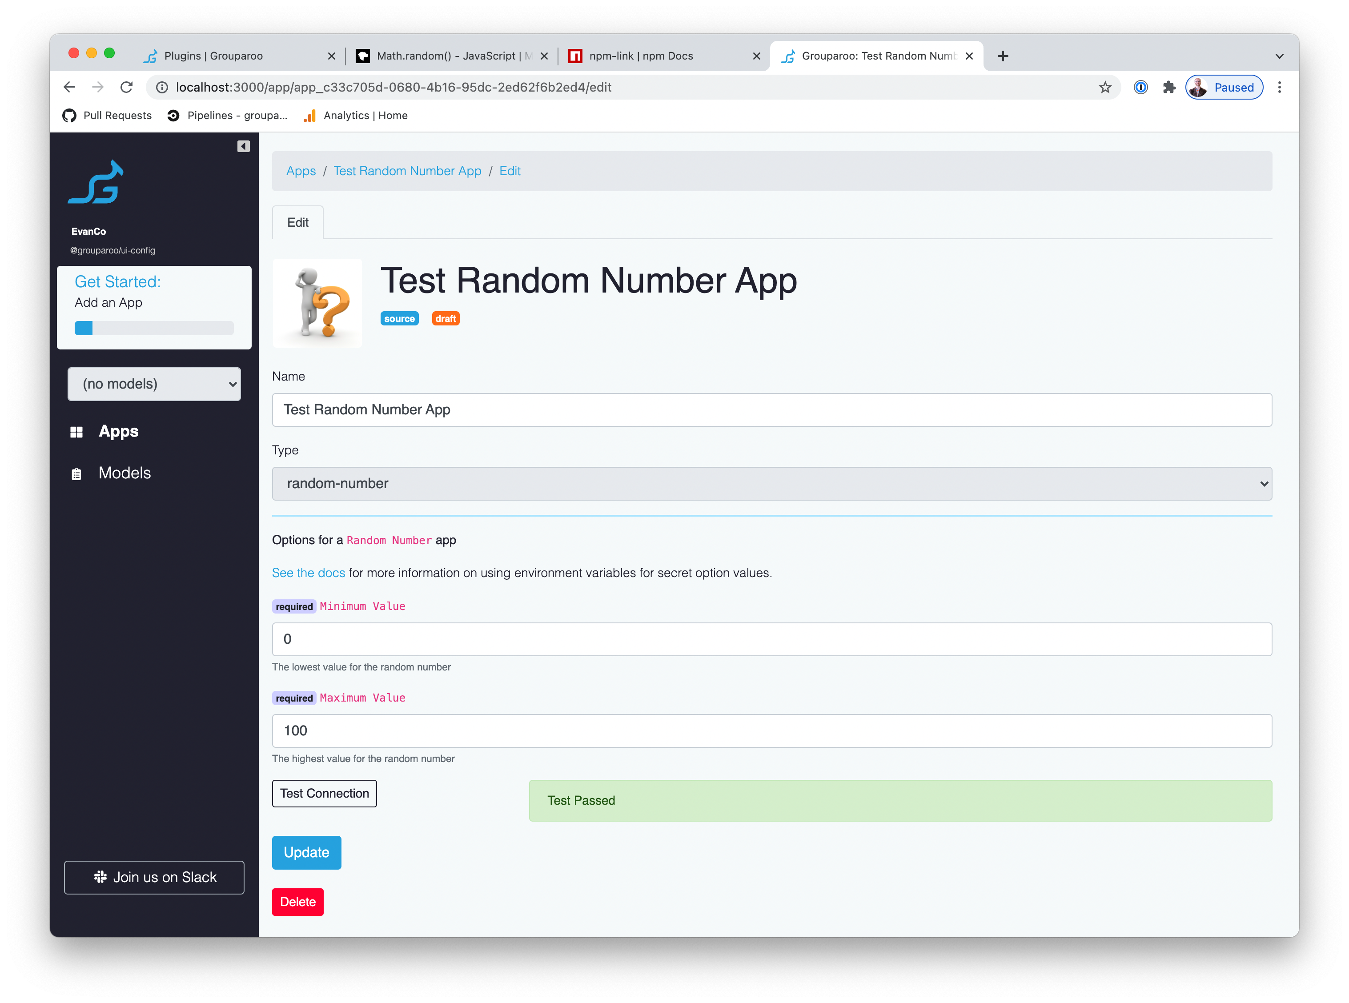Screen dimensions: 1349x1003
Task: Bookmark this page with the star icon
Action: (1105, 88)
